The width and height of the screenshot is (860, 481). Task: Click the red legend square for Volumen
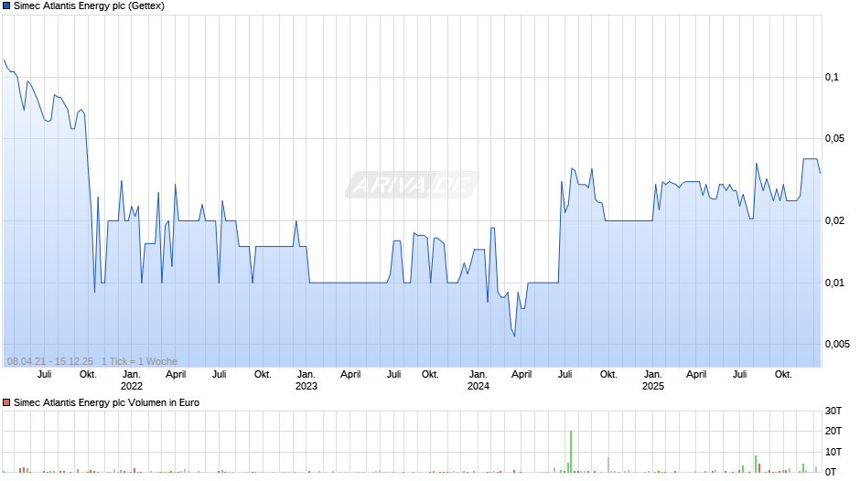(6, 402)
